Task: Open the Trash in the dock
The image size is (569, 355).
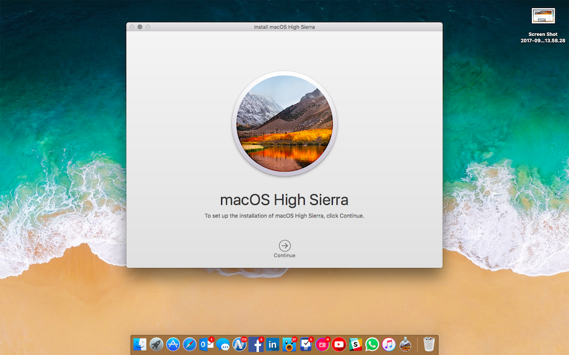Action: coord(428,344)
